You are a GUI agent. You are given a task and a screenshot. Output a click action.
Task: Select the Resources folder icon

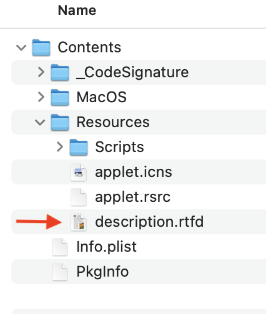coord(60,122)
